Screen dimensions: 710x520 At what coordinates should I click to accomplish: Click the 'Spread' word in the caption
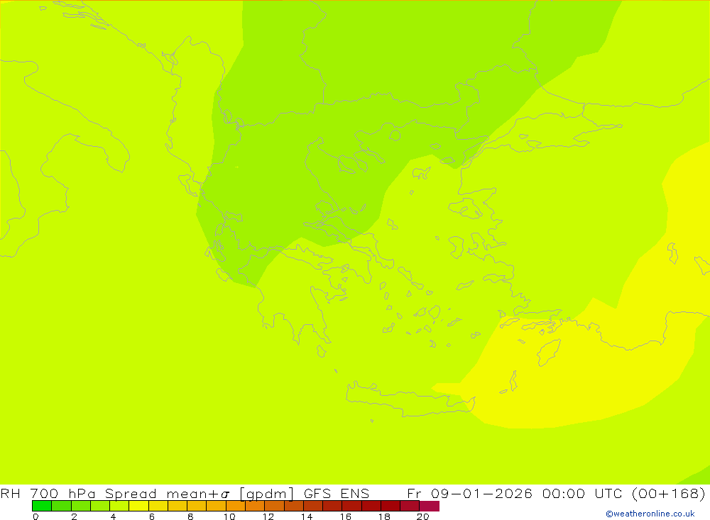click(x=131, y=493)
